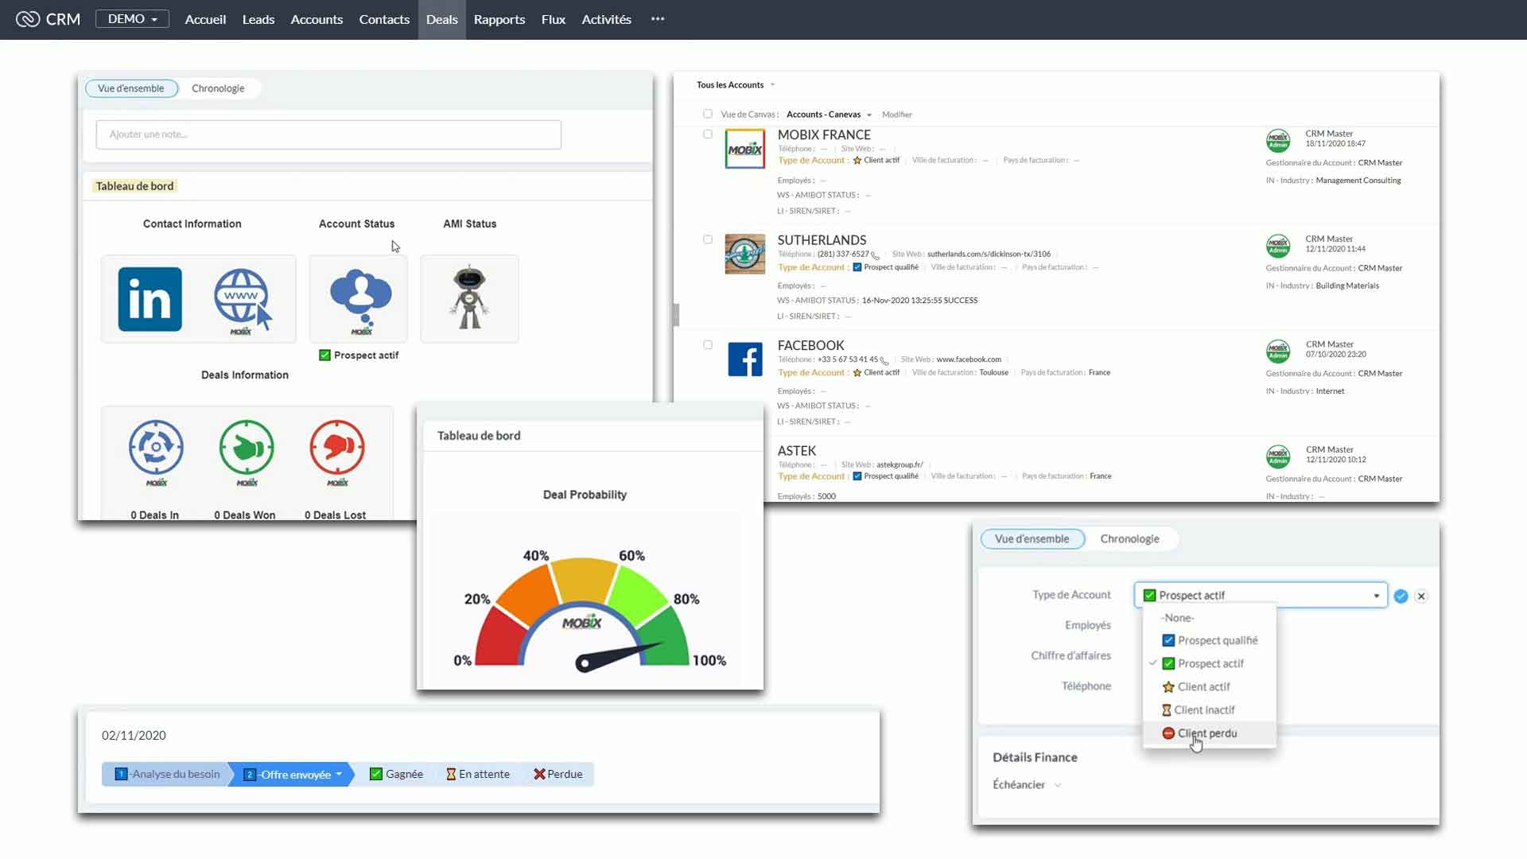Call the SUTHERLANDS phone number icon
1527x859 pixels.
(876, 255)
